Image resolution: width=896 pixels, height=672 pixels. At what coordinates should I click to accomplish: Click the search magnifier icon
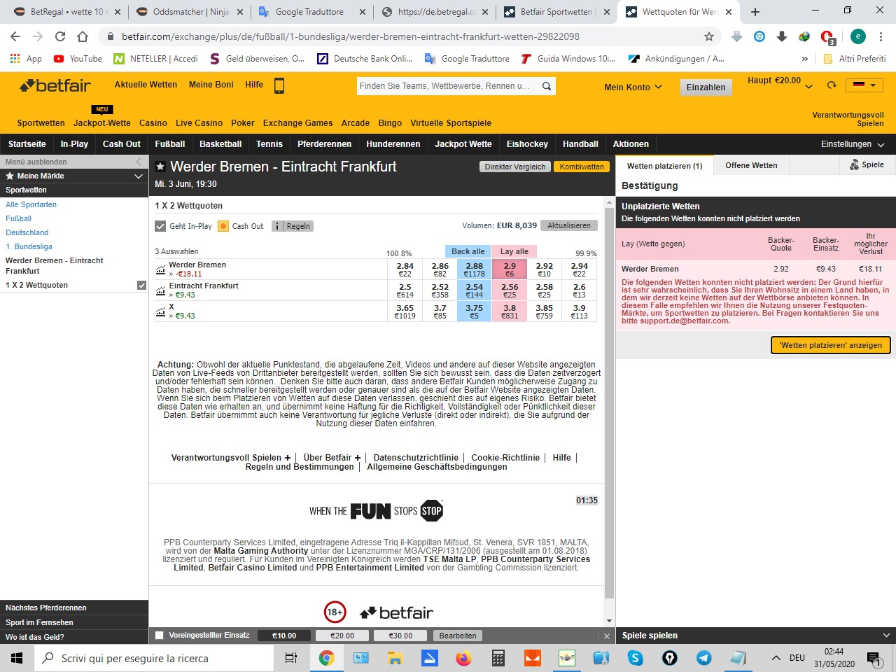pos(547,86)
